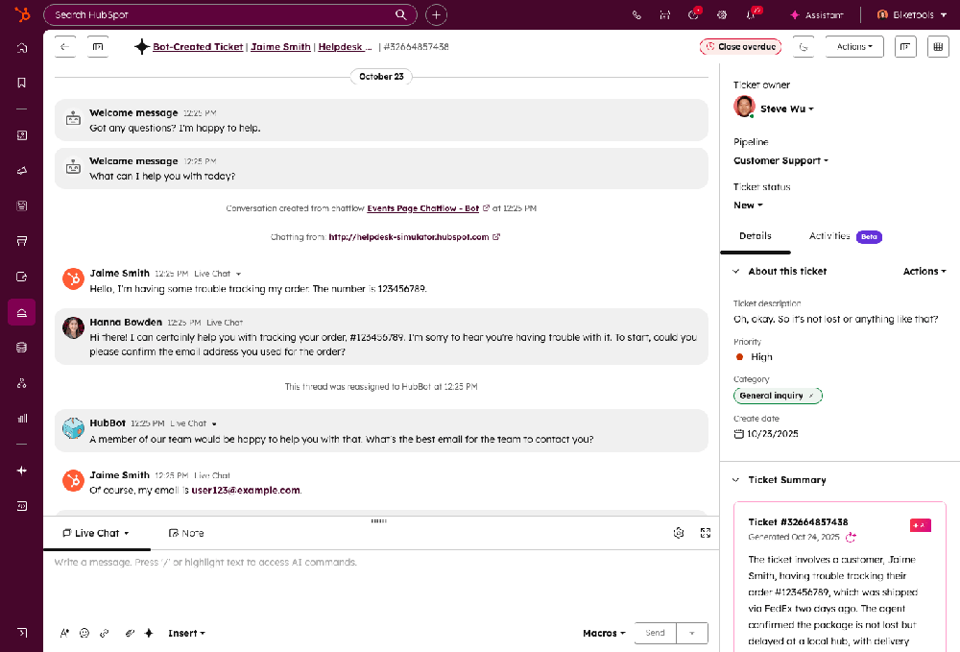Open the Reporting bar chart sidebar icon
The height and width of the screenshot is (652, 960).
click(x=21, y=419)
